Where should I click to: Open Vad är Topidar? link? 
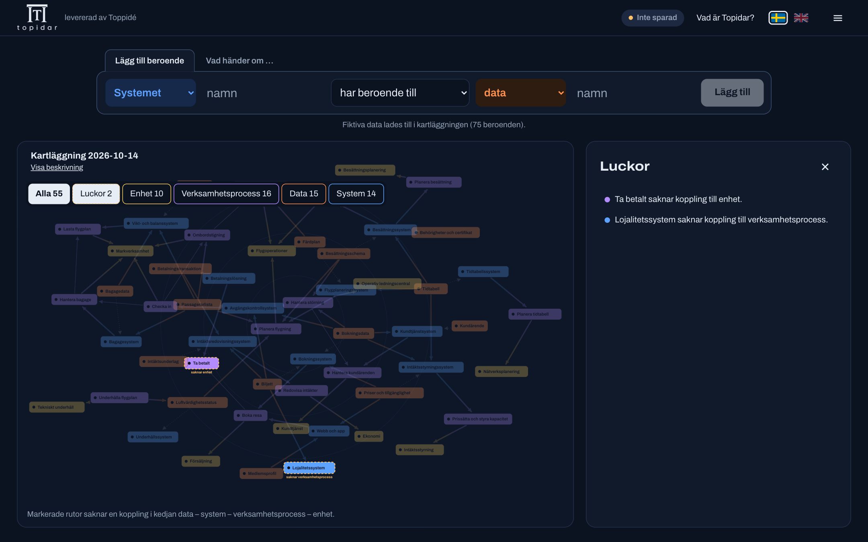(x=725, y=18)
